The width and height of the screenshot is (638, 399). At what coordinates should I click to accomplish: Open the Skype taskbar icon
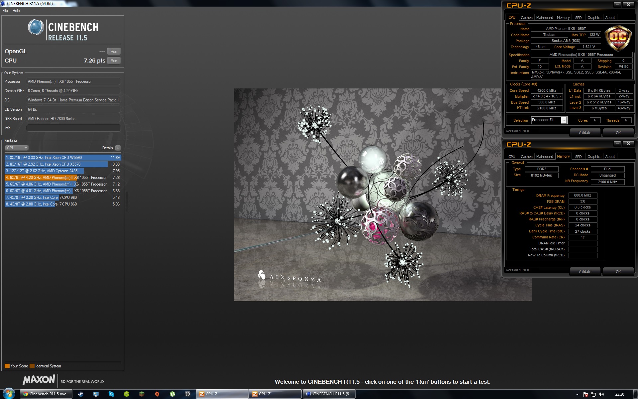[x=111, y=394]
